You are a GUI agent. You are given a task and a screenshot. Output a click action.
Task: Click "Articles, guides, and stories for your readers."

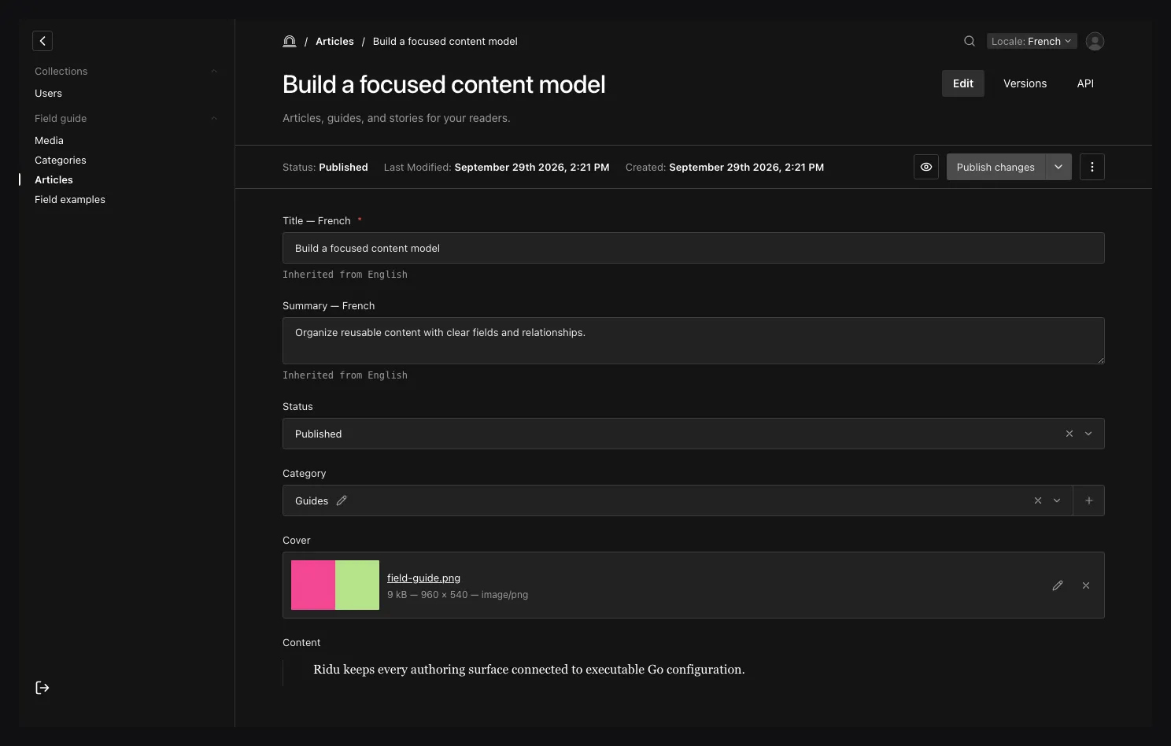click(x=396, y=118)
